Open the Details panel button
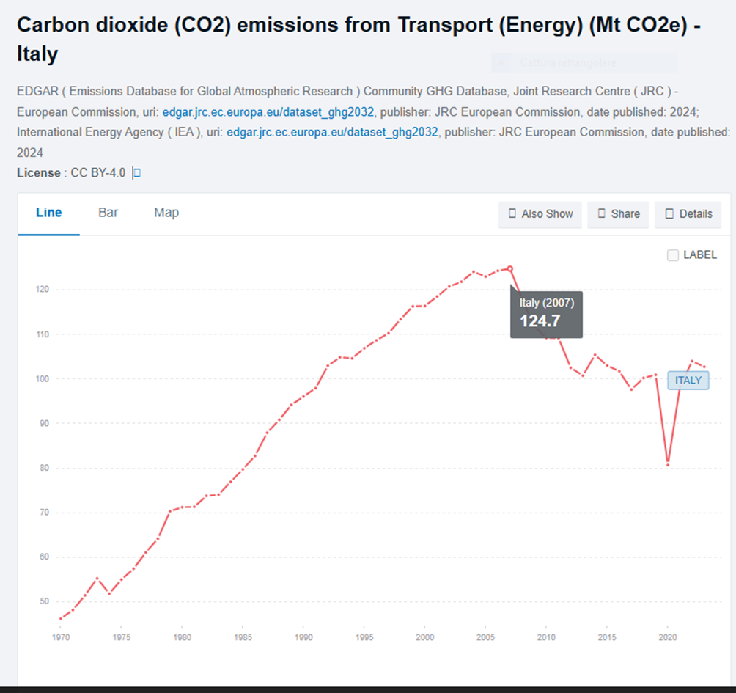This screenshot has width=736, height=693. tap(688, 214)
